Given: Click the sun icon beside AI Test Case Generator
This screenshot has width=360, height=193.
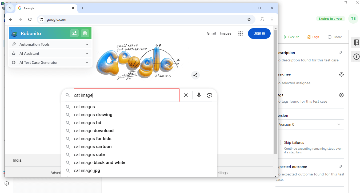Looking at the screenshot, I should [14, 62].
